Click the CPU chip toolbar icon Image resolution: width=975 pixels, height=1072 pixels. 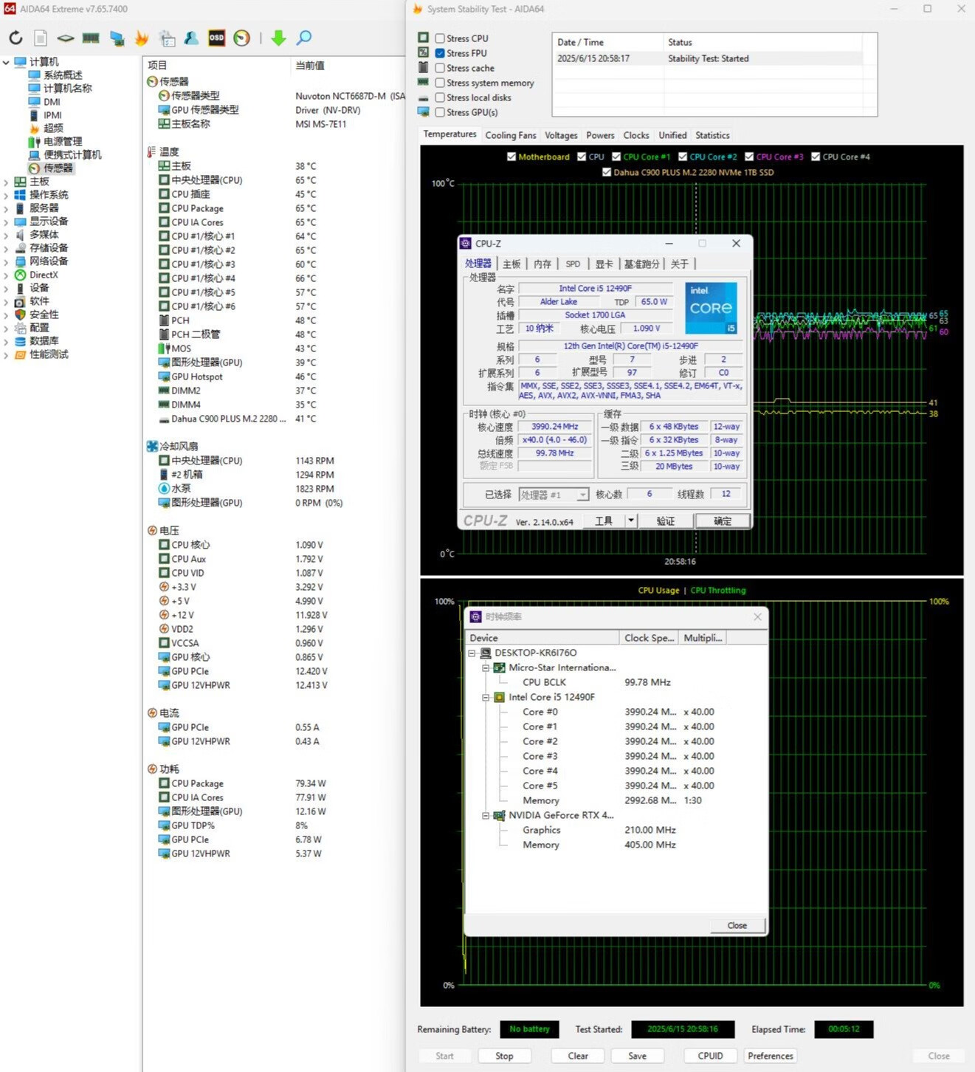click(x=66, y=38)
